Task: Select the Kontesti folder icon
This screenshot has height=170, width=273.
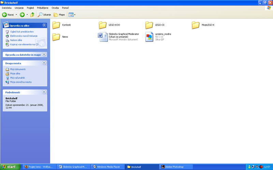Action: point(56,25)
